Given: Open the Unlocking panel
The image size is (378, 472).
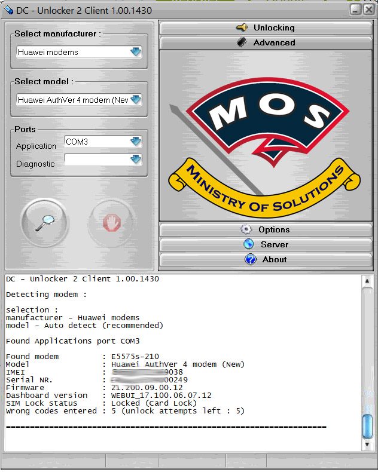Looking at the screenshot, I should [266, 27].
